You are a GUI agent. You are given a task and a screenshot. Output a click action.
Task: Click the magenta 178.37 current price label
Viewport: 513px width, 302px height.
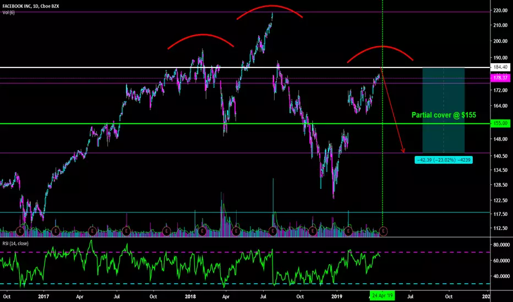[x=500, y=78]
